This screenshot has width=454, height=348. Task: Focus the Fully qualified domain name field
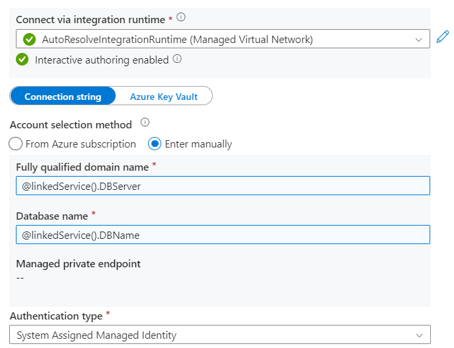pos(223,186)
